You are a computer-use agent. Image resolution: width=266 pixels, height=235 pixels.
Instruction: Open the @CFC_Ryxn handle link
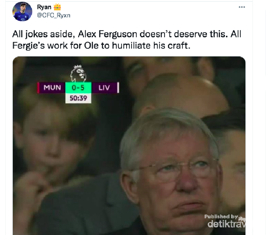click(54, 15)
